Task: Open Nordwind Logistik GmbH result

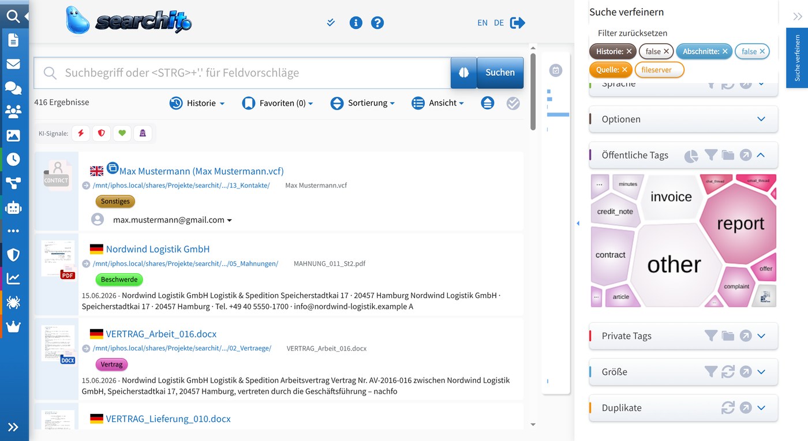Action: coord(158,249)
